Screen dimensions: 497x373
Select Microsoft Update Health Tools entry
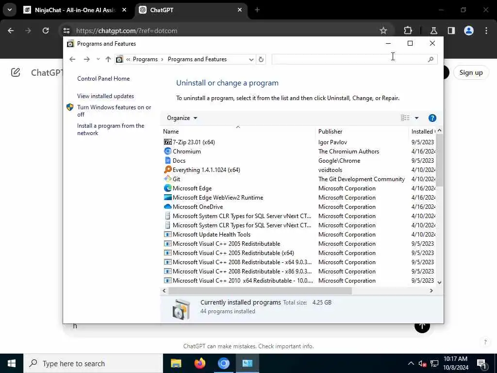pos(212,235)
